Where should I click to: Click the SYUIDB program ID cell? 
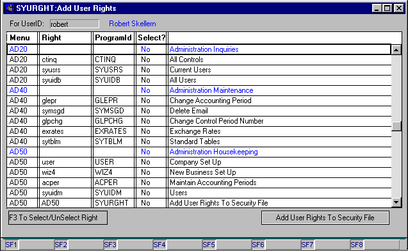(x=113, y=80)
